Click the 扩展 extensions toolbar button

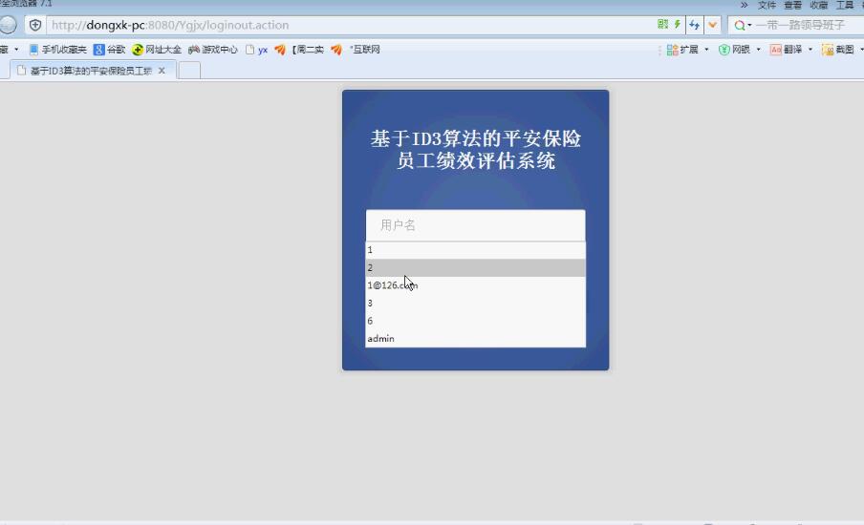tap(682, 50)
